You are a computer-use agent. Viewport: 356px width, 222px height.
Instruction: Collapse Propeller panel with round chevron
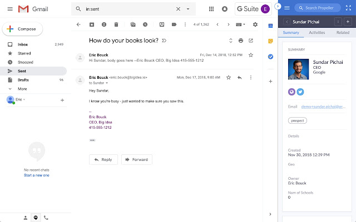278,6
